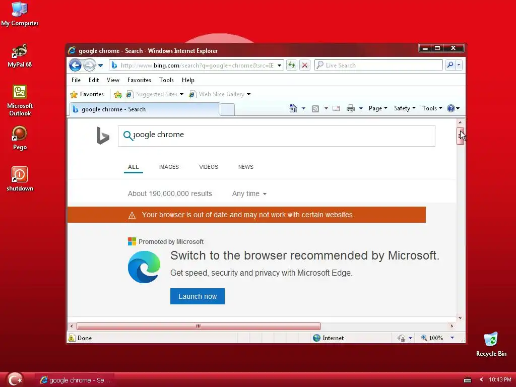Open Suggested Sites dropdown
Viewport: 516px width, 387px height.
pos(155,94)
